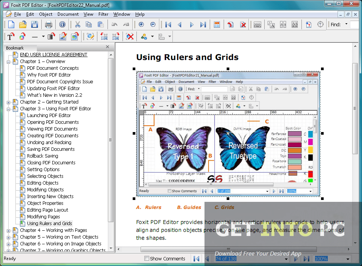Select the What's New in Version 2.2 bookmark

click(x=55, y=95)
